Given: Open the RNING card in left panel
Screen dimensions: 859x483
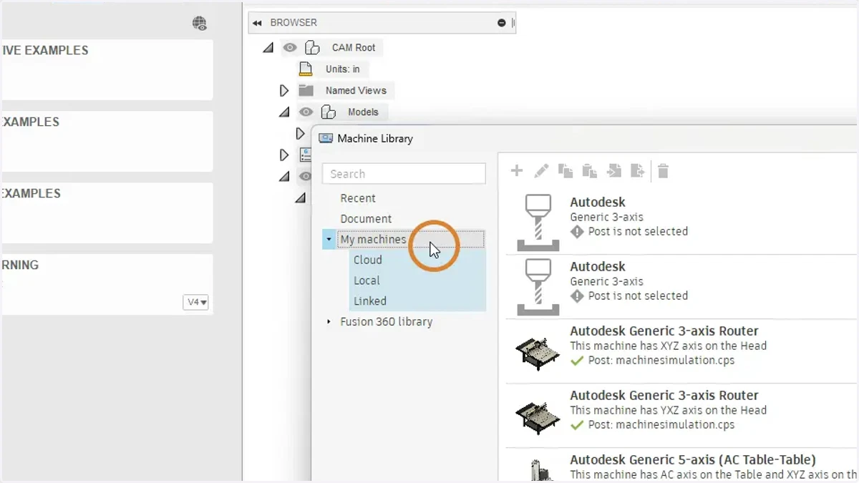Looking at the screenshot, I should pos(107,284).
